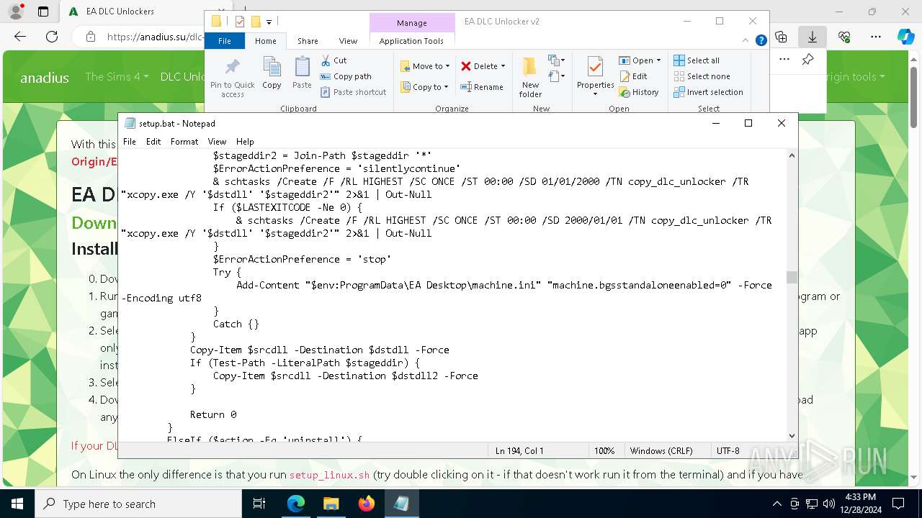Select the Explorer Home tab
Viewport: 922px width, 518px height.
click(x=265, y=41)
